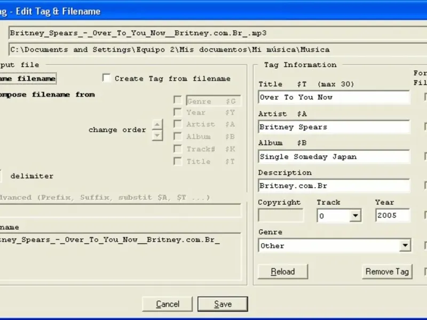The height and width of the screenshot is (320, 427).
Task: Click the Save button
Action: (223, 304)
